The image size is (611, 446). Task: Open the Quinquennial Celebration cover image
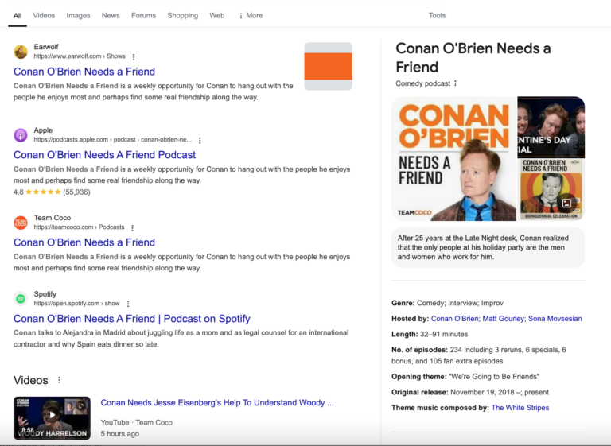(551, 190)
